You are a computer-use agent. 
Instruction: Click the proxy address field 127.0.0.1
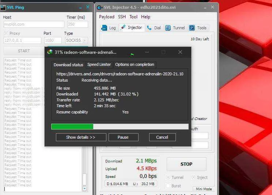[22, 40]
